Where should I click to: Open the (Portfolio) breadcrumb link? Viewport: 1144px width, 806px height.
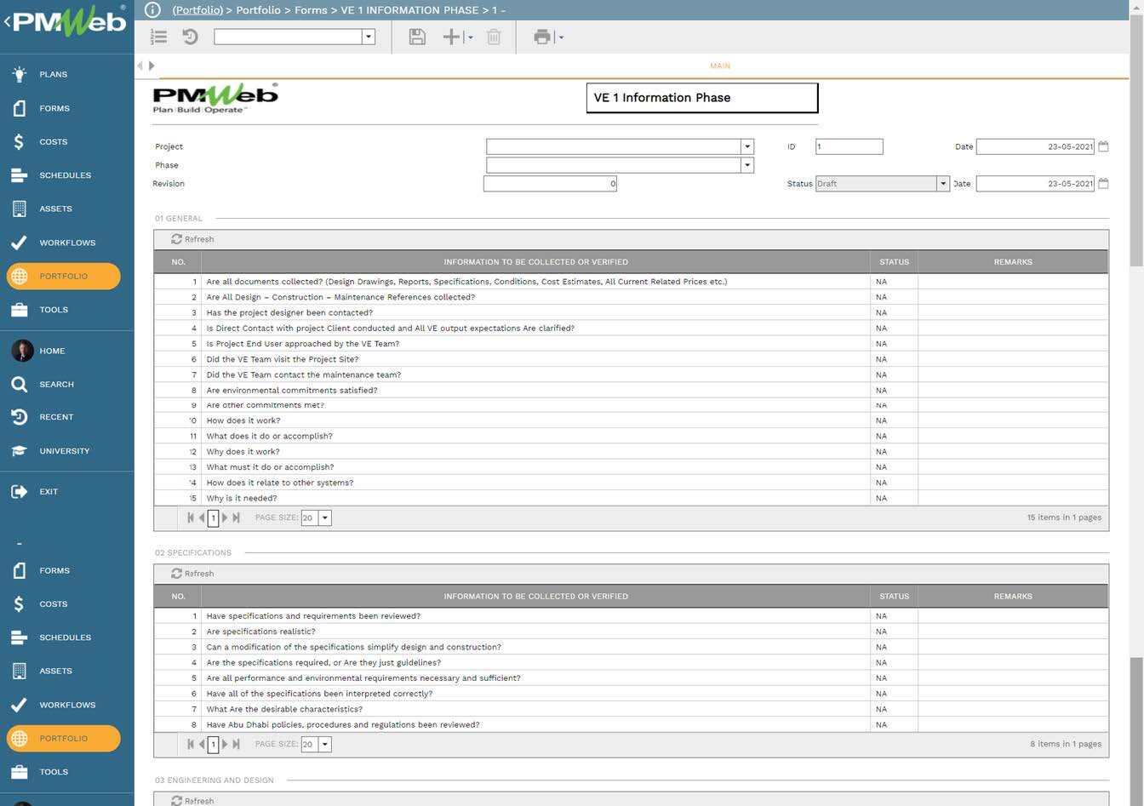[197, 9]
